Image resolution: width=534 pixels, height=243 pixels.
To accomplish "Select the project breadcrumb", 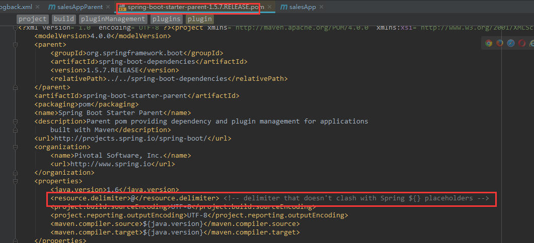I will coord(33,19).
